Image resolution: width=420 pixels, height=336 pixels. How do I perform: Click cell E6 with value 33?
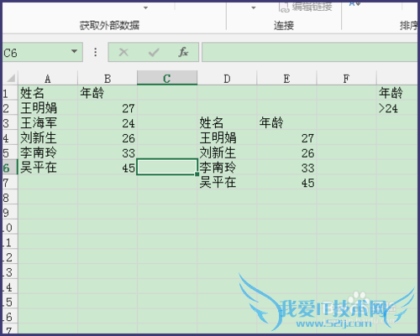[286, 168]
